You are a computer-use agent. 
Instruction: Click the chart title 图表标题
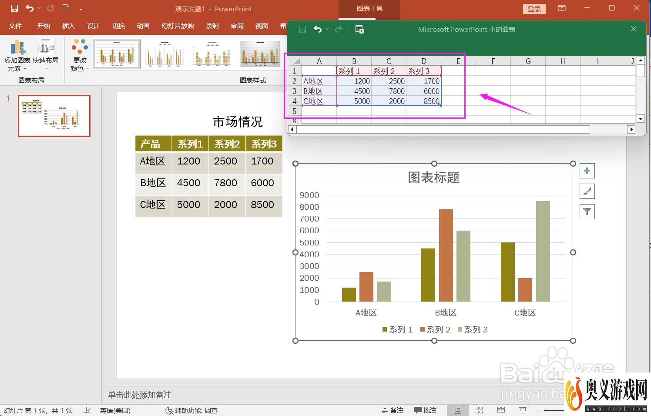pyautogui.click(x=434, y=177)
